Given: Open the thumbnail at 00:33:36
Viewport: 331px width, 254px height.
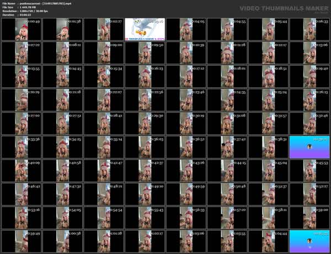Looking at the screenshot, I should coord(21,147).
